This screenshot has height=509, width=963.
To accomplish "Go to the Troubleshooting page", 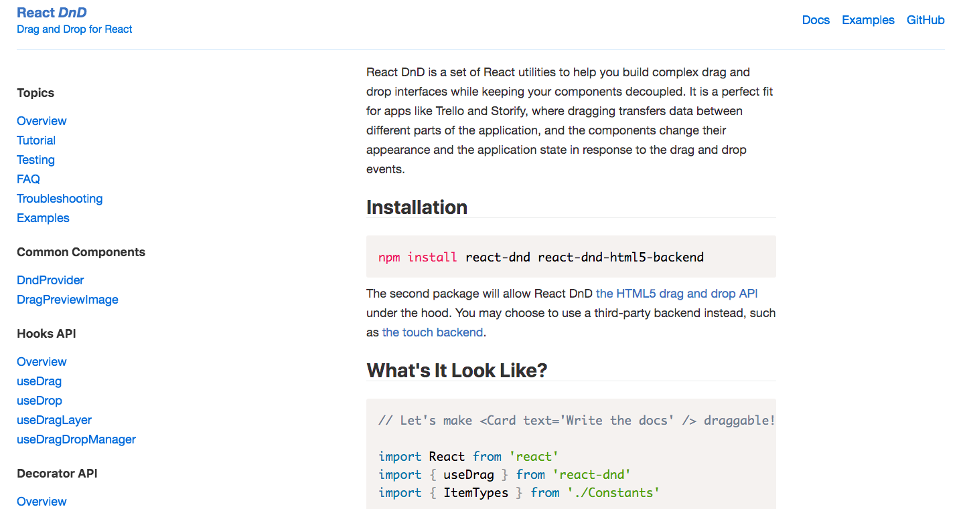I will [x=60, y=199].
